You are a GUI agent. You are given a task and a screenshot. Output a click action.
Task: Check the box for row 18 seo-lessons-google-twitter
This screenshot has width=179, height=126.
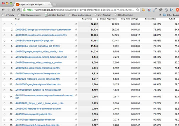coord(4,120)
